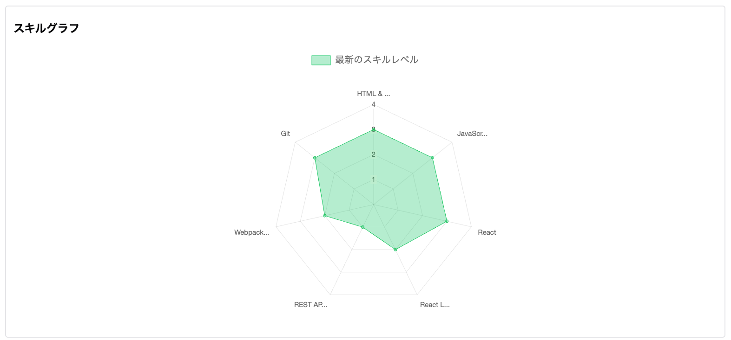The height and width of the screenshot is (340, 731).
Task: Click the HTML data point on radar
Action: (373, 130)
